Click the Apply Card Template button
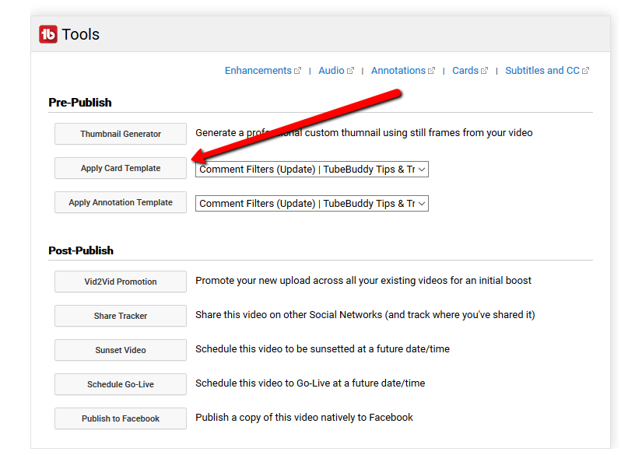This screenshot has height=455, width=621. coord(121,168)
